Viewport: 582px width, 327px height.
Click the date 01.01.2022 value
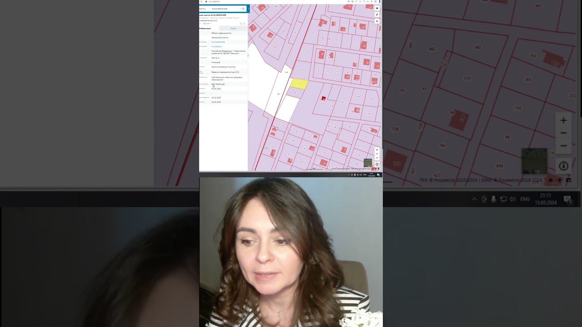[216, 89]
